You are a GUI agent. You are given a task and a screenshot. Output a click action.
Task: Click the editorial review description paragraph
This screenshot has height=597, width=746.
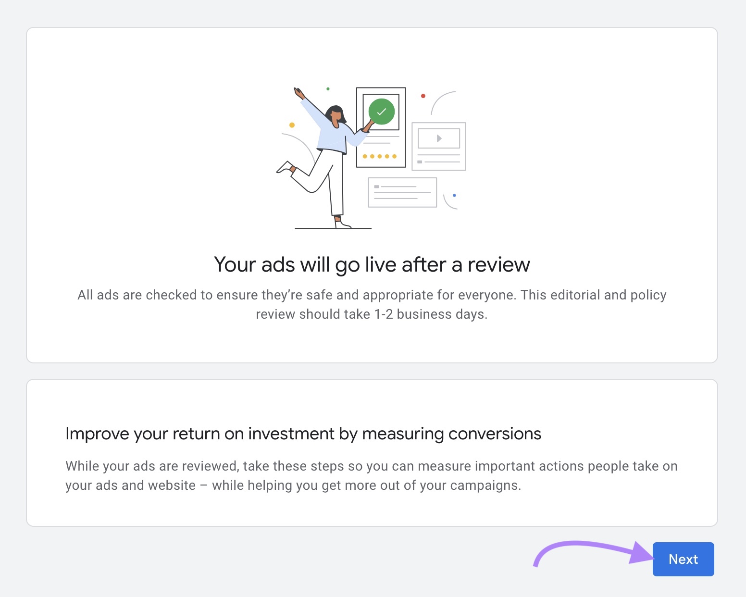[372, 304]
